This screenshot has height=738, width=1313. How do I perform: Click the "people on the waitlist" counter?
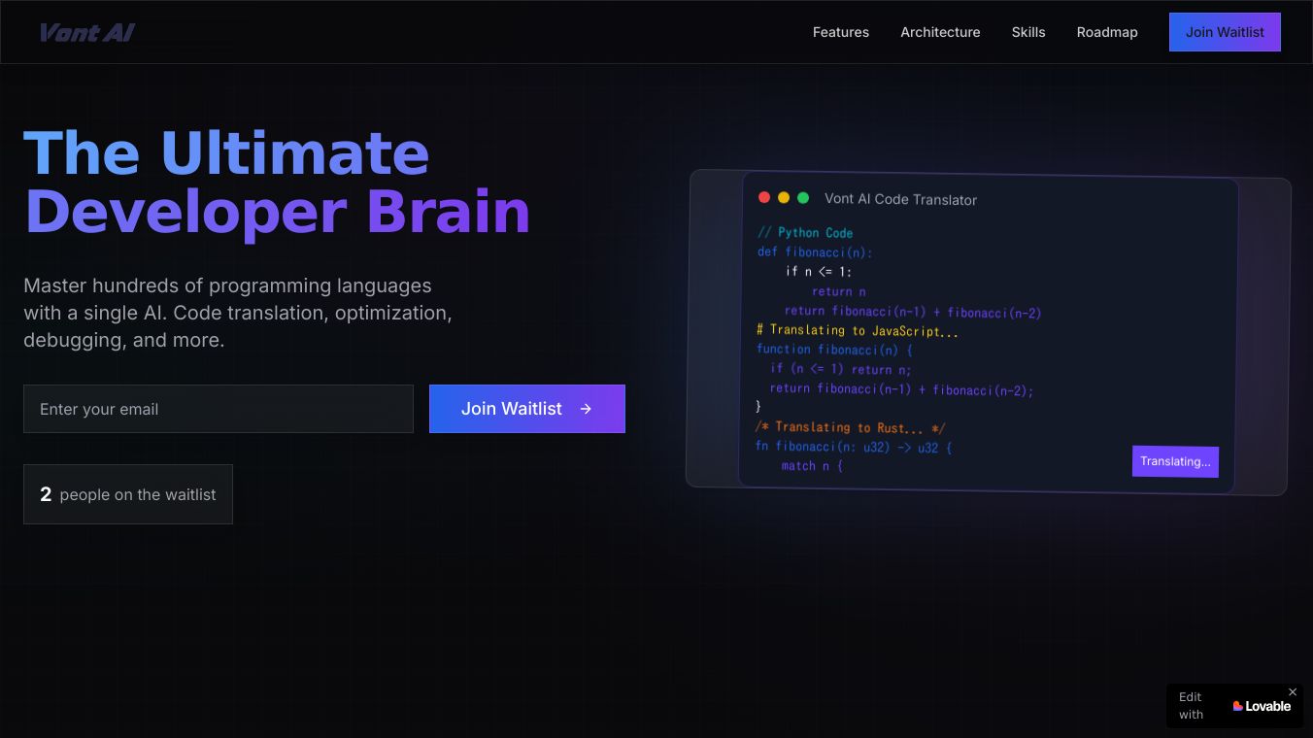128,494
